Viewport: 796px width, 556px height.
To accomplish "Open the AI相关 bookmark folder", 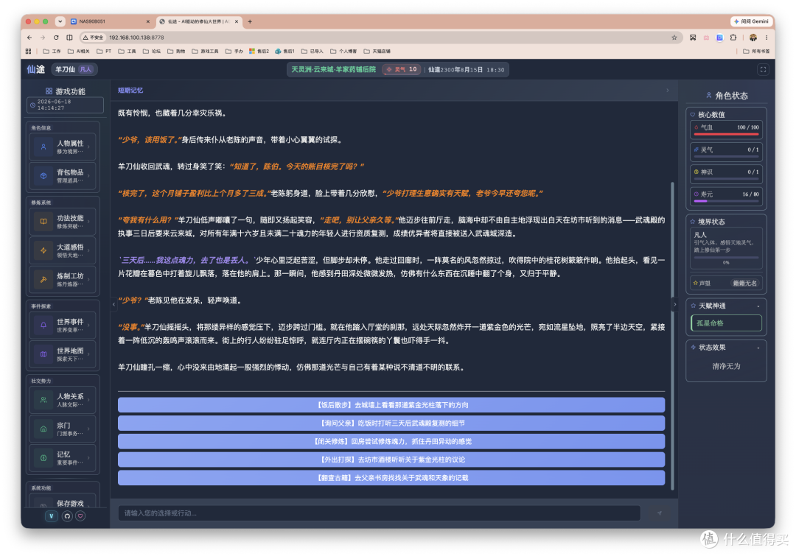I will tap(79, 52).
